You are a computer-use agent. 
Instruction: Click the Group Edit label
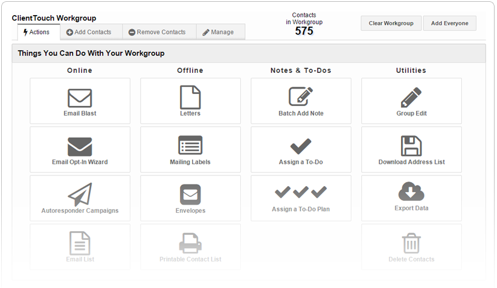pos(411,113)
